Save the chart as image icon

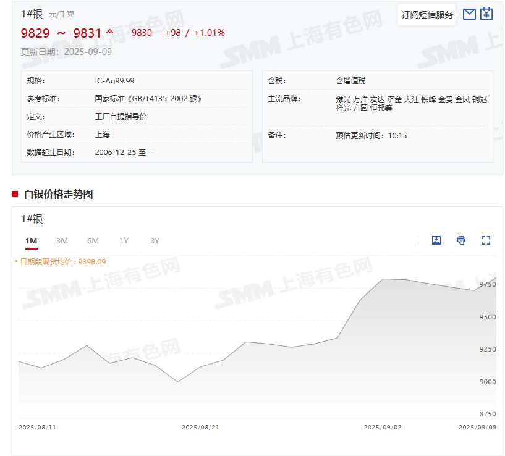tap(436, 240)
